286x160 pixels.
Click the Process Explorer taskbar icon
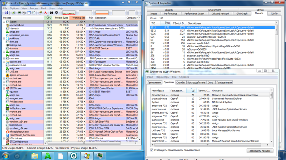click(87, 156)
